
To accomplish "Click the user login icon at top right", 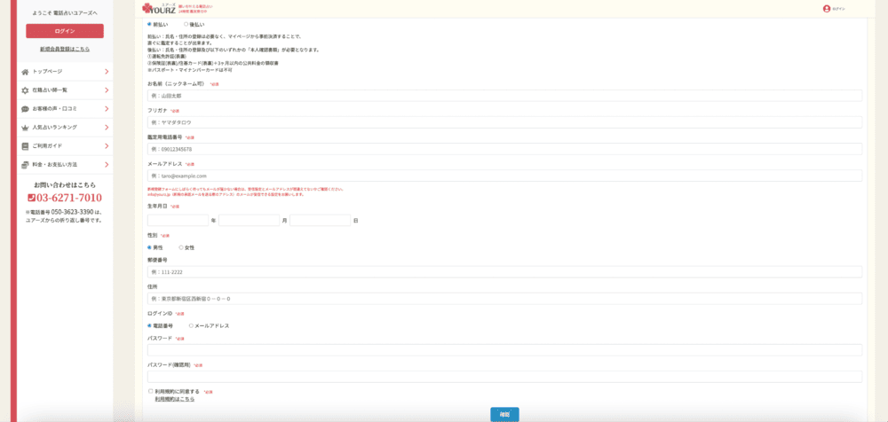I will click(x=826, y=9).
